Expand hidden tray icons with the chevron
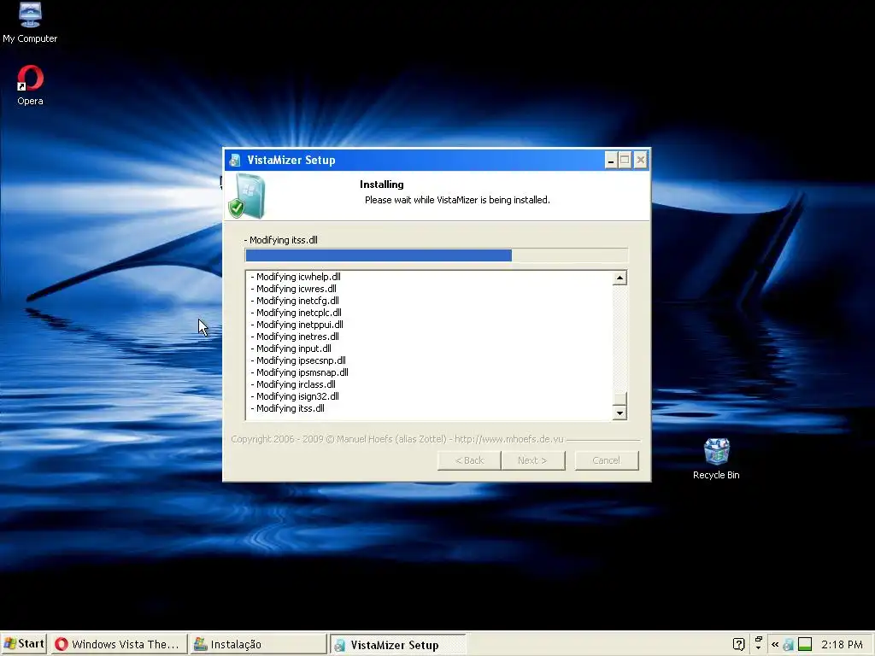 [774, 644]
